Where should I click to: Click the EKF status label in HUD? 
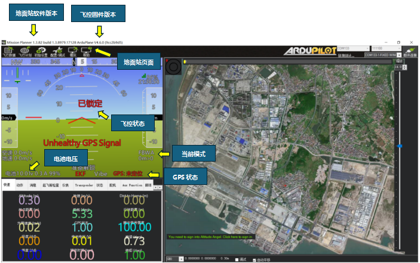[81, 174]
